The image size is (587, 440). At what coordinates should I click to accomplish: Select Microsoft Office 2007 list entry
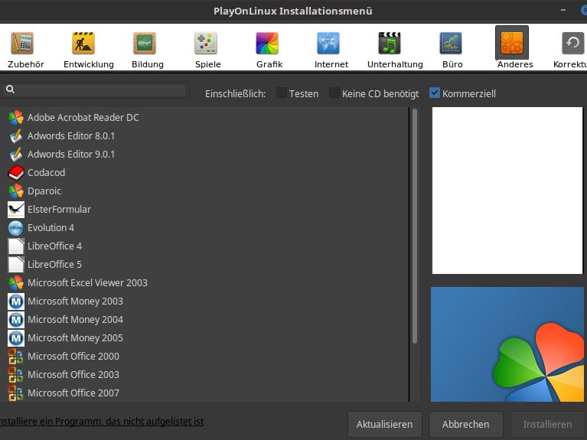(x=73, y=393)
